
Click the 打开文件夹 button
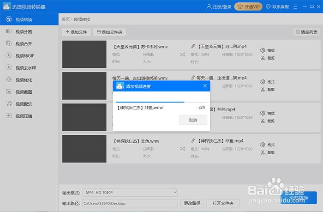pos(223,203)
